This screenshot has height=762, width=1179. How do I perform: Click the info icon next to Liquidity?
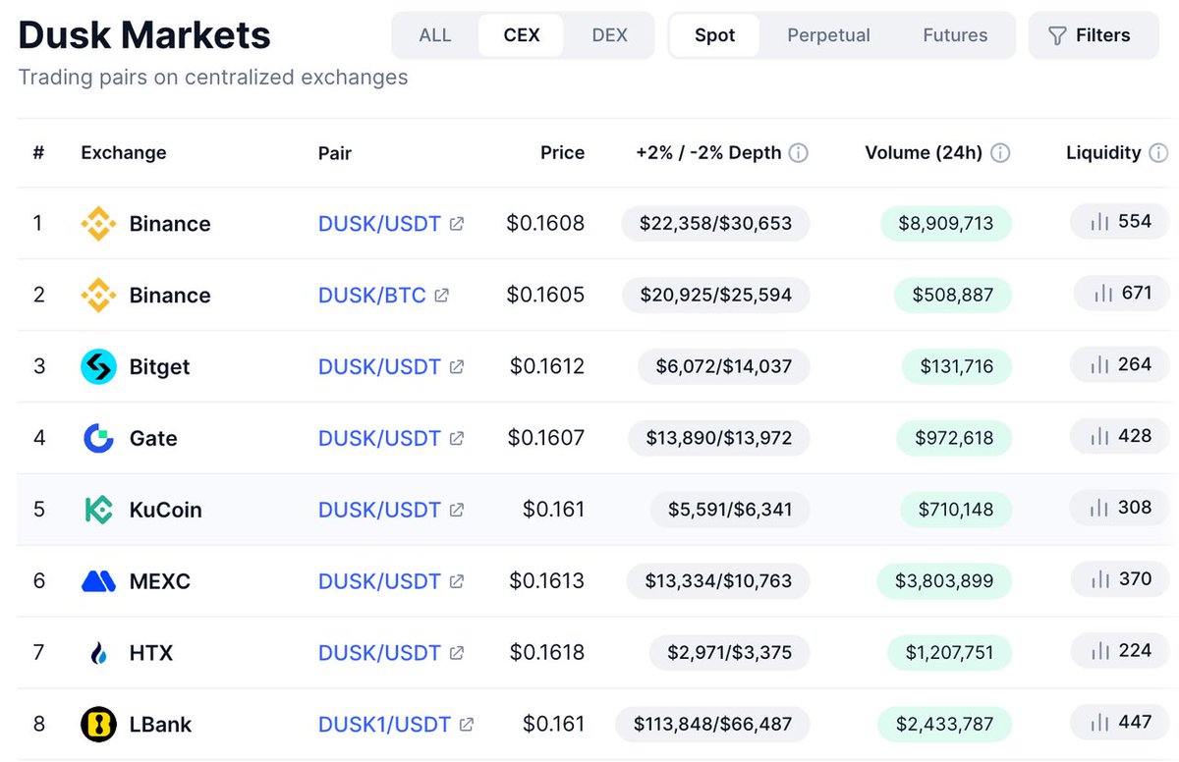[x=1158, y=153]
